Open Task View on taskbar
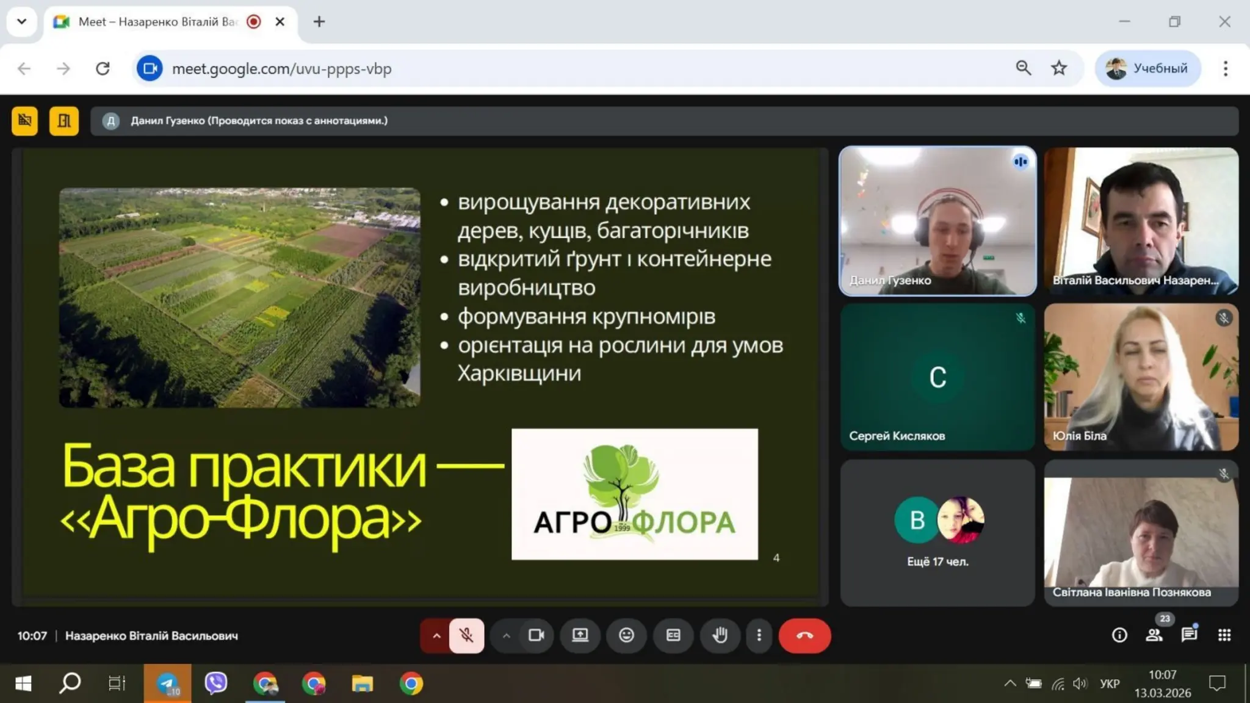The image size is (1250, 703). pyautogui.click(x=117, y=683)
